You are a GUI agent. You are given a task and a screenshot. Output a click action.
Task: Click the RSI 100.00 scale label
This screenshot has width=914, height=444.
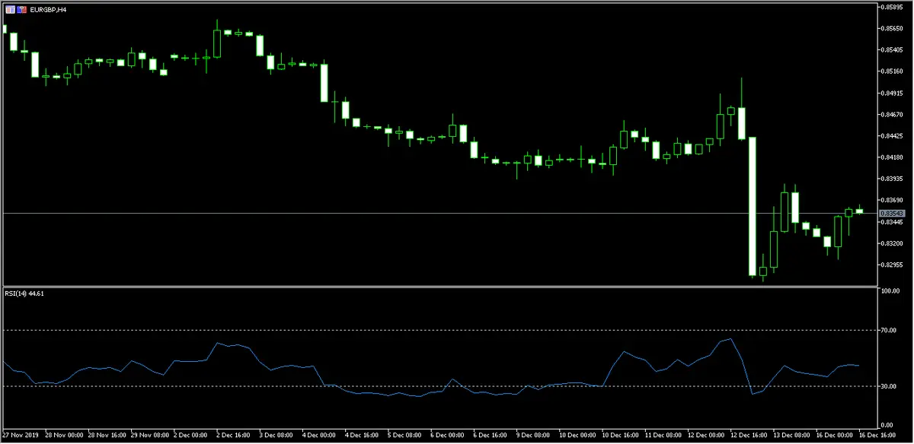point(891,291)
